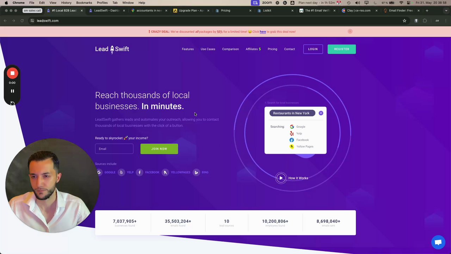Dismiss the Crazy Deal promo banner

(350, 31)
